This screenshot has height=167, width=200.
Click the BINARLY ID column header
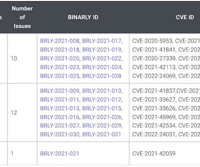83,17
